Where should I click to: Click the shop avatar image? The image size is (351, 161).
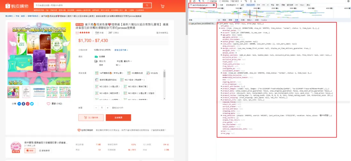coord(16,146)
